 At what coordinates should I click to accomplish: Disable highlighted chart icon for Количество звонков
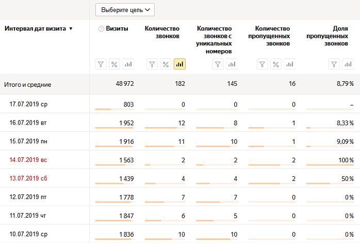(x=179, y=64)
